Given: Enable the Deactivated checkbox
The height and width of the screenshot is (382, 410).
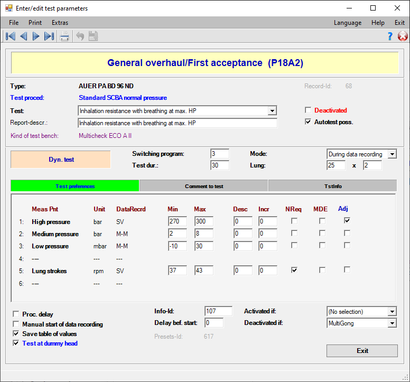Looking at the screenshot, I should pos(309,110).
